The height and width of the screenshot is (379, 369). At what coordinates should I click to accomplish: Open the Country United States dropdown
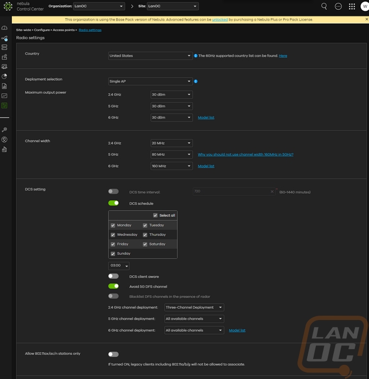150,56
